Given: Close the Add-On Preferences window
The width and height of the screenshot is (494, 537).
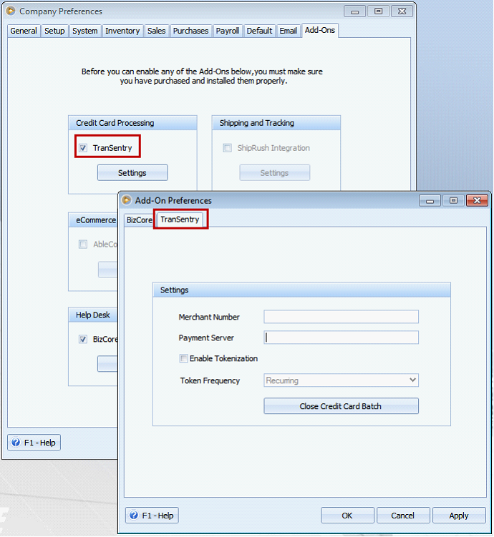Looking at the screenshot, I should point(477,200).
